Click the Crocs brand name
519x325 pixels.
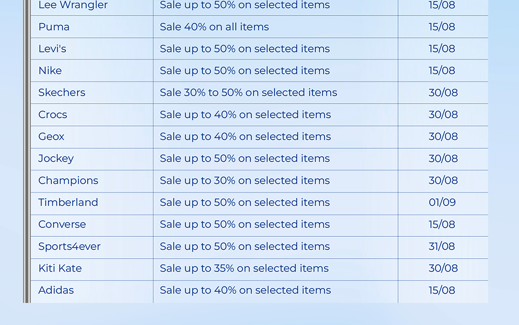tap(53, 115)
